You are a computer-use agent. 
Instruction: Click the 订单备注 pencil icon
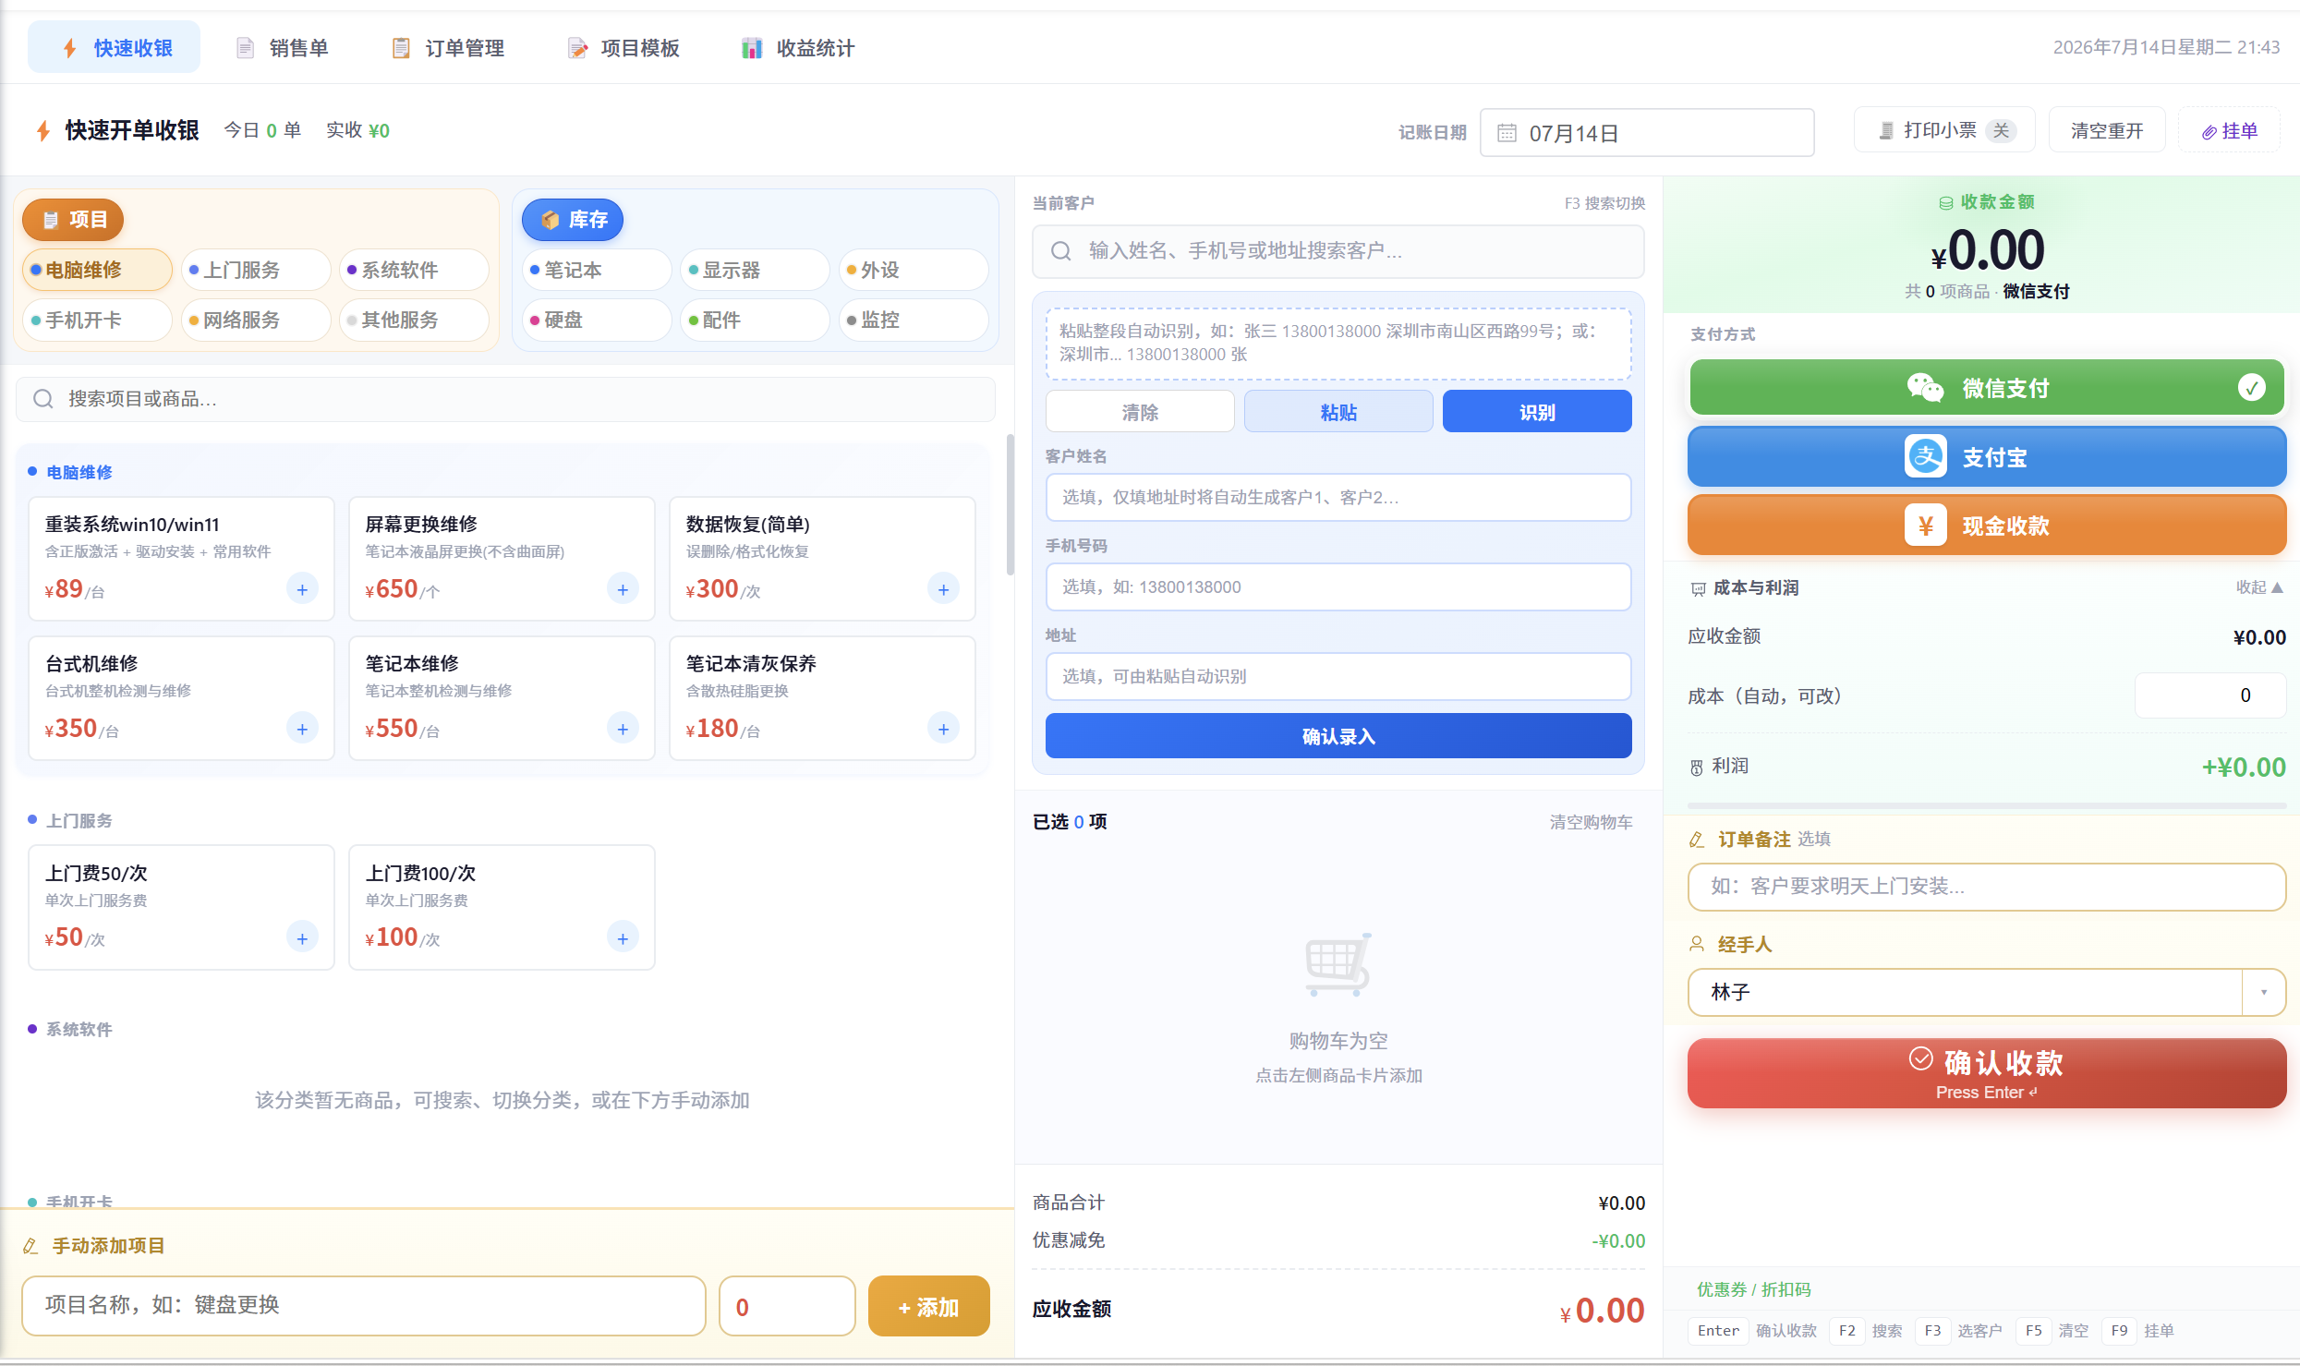pos(1697,840)
